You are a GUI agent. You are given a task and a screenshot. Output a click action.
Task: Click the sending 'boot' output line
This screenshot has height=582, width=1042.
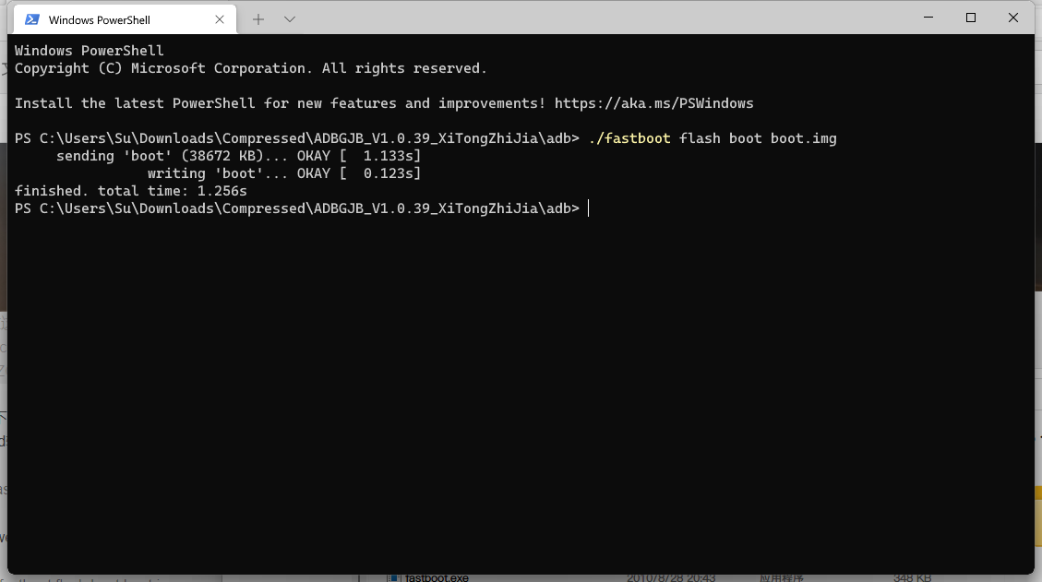238,156
